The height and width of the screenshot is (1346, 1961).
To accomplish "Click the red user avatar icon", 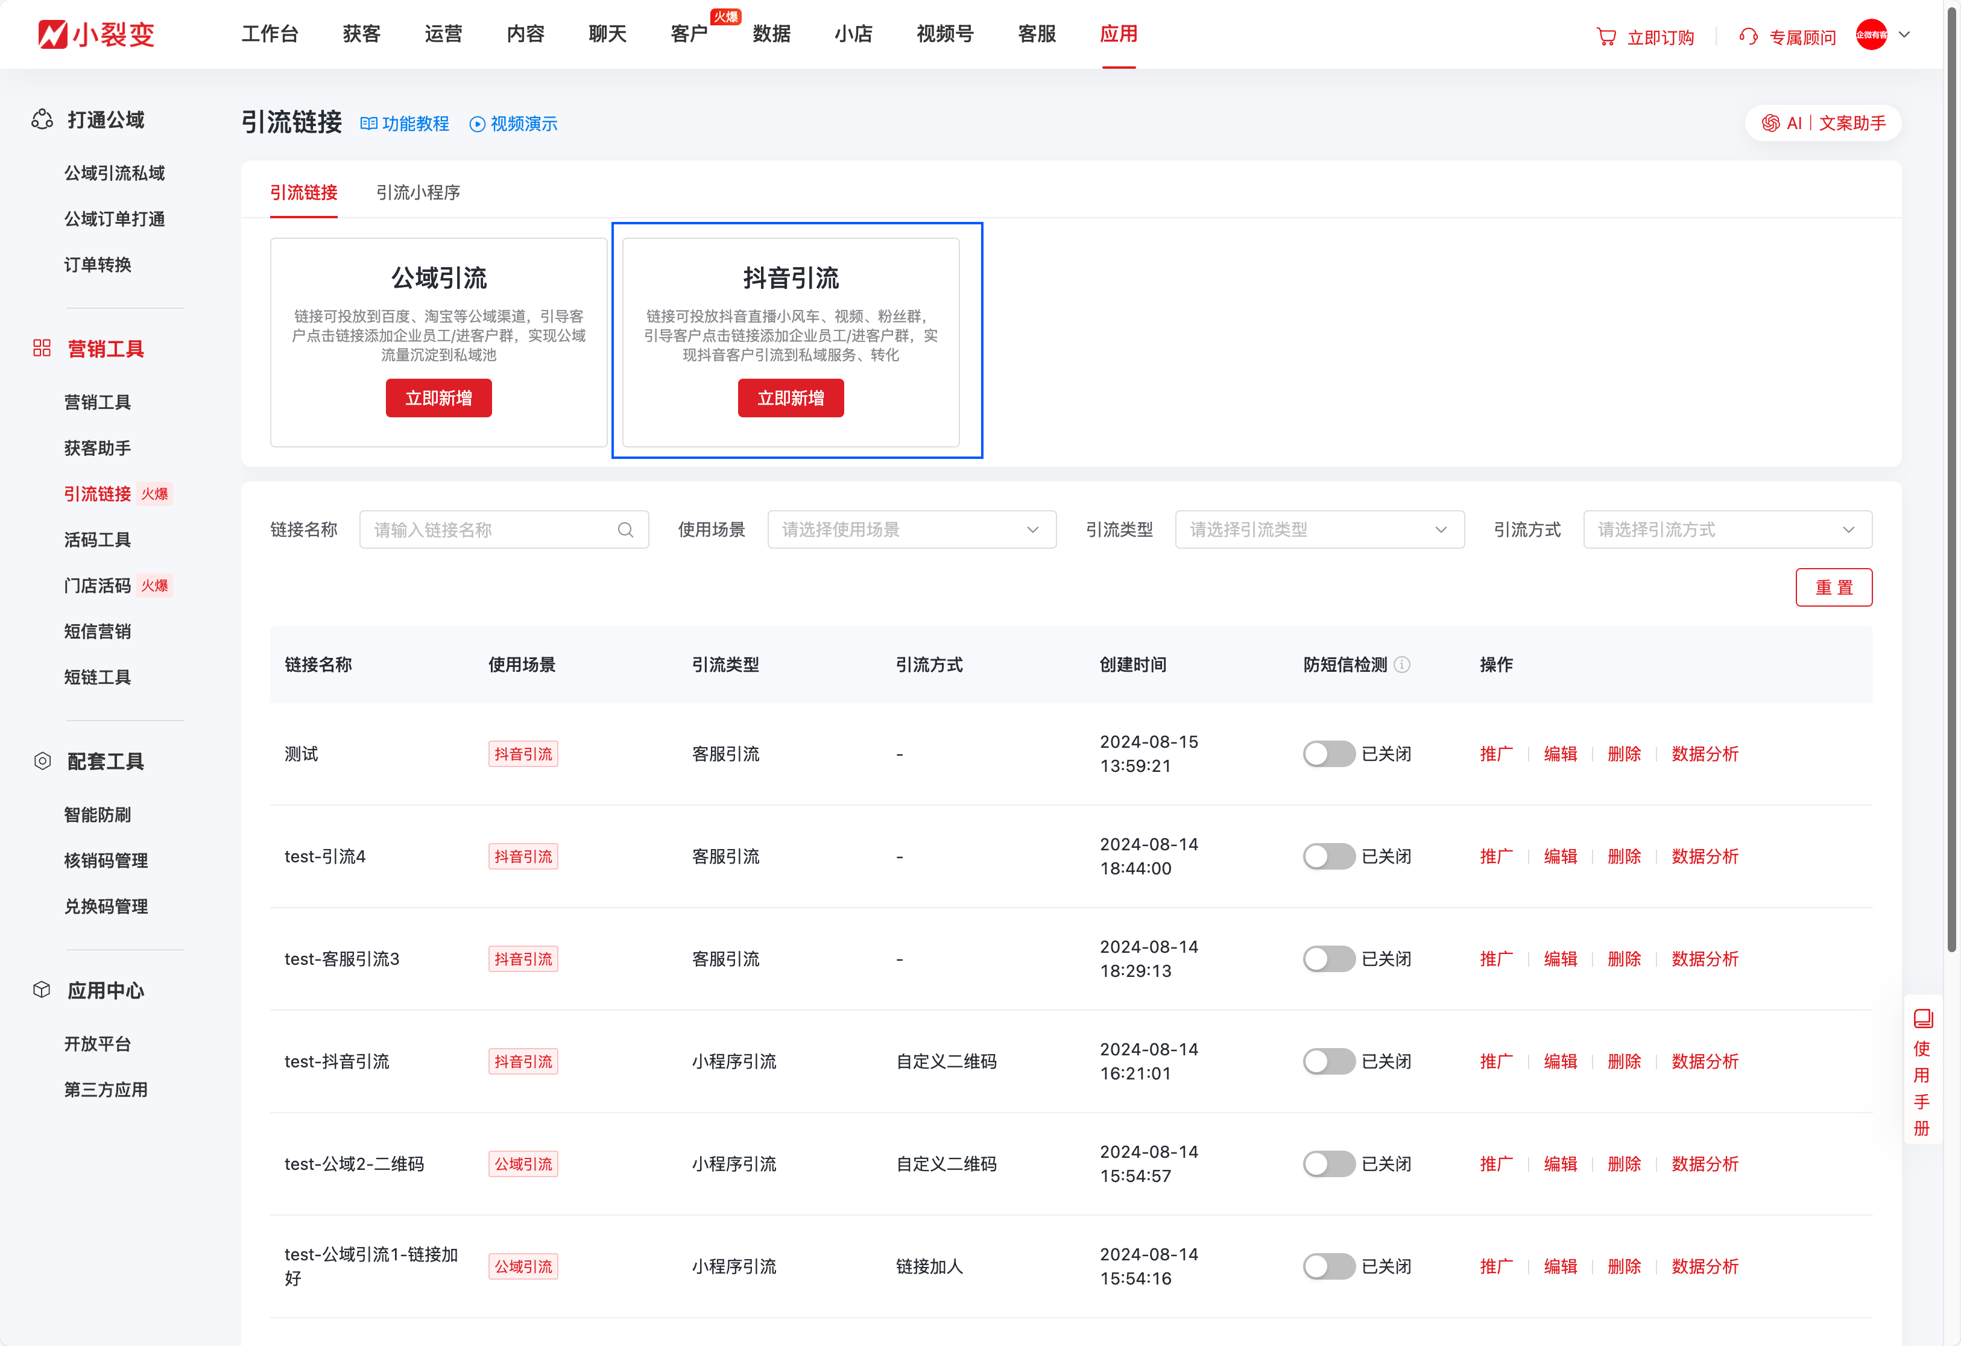I will (x=1871, y=34).
